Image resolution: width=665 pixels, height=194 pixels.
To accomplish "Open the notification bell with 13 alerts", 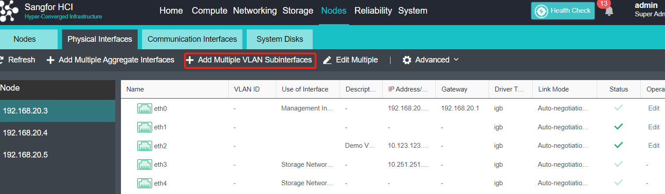I will 609,11.
